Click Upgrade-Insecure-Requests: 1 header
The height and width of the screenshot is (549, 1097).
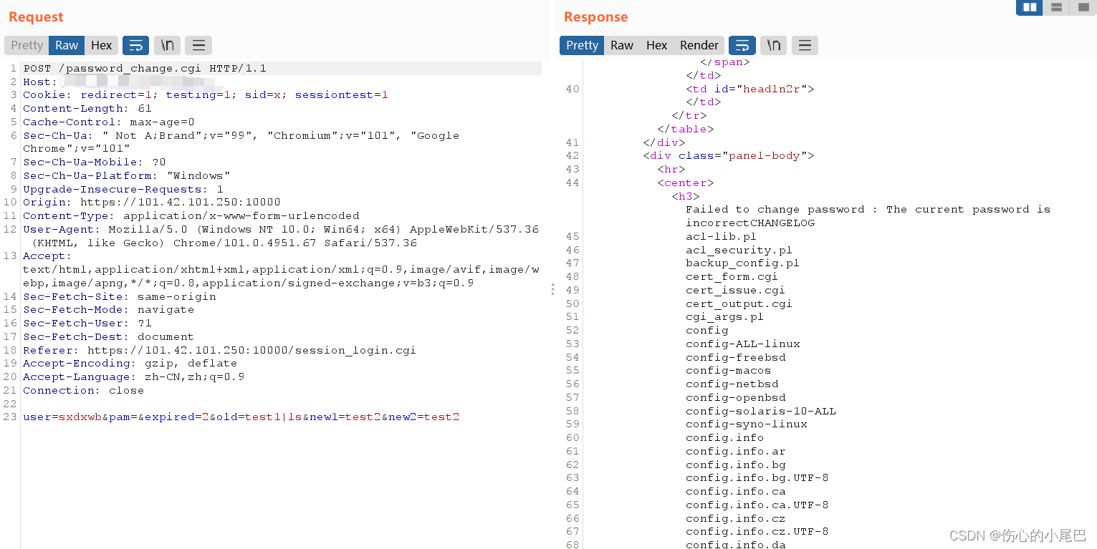coord(123,190)
